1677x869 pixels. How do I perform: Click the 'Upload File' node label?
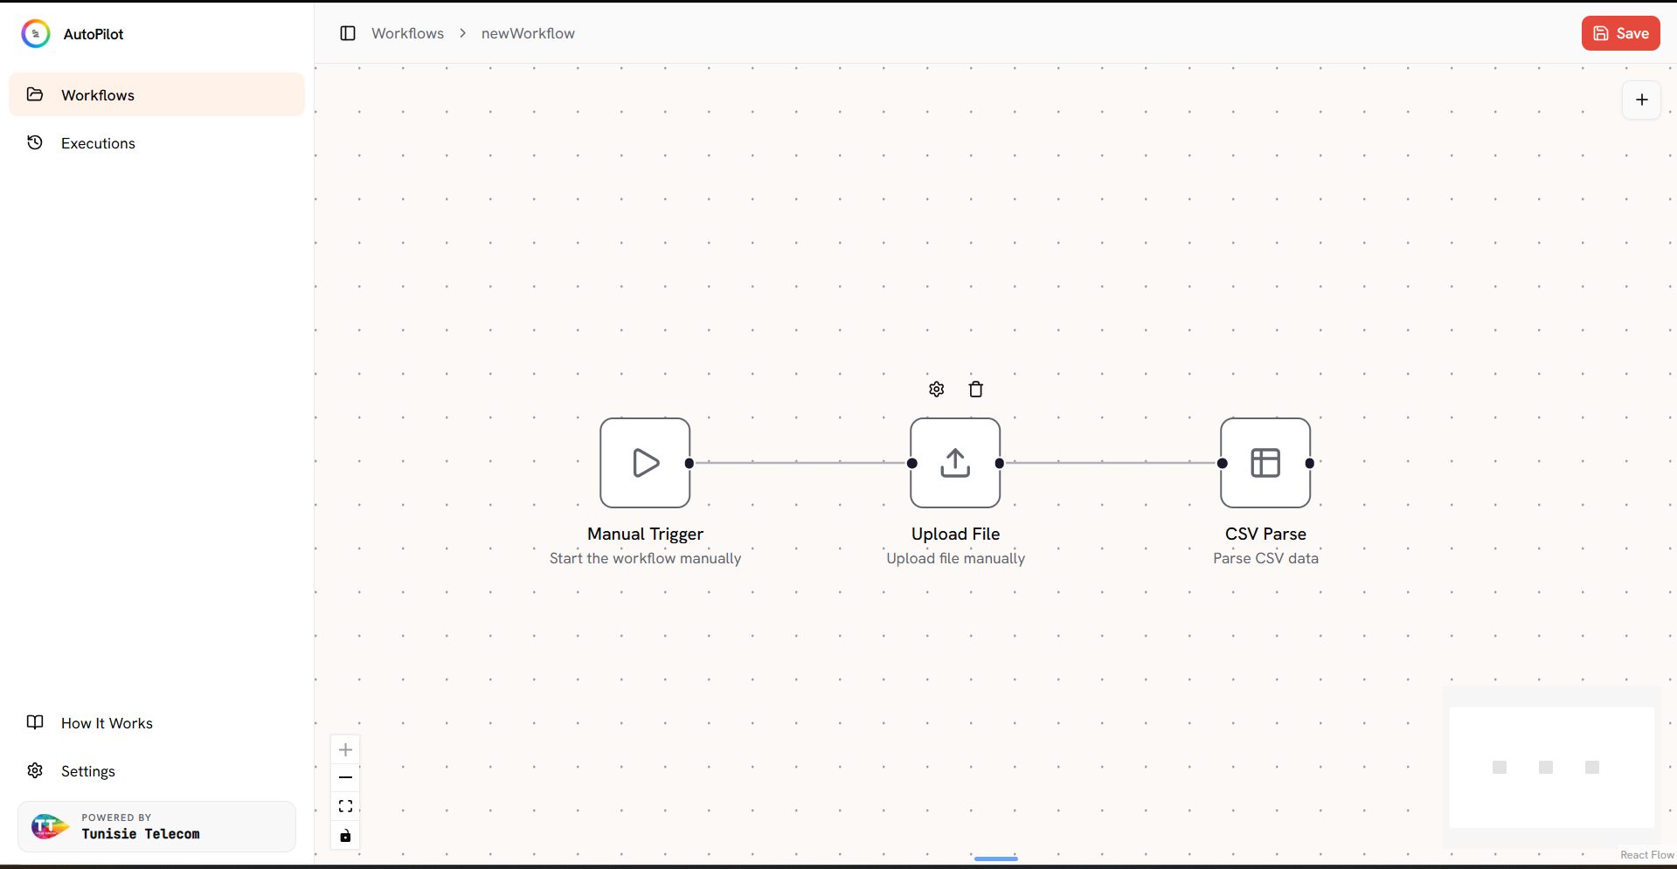pyautogui.click(x=955, y=534)
